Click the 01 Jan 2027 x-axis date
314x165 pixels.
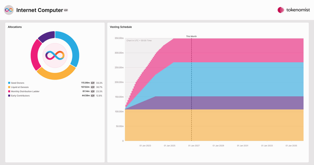194,146
